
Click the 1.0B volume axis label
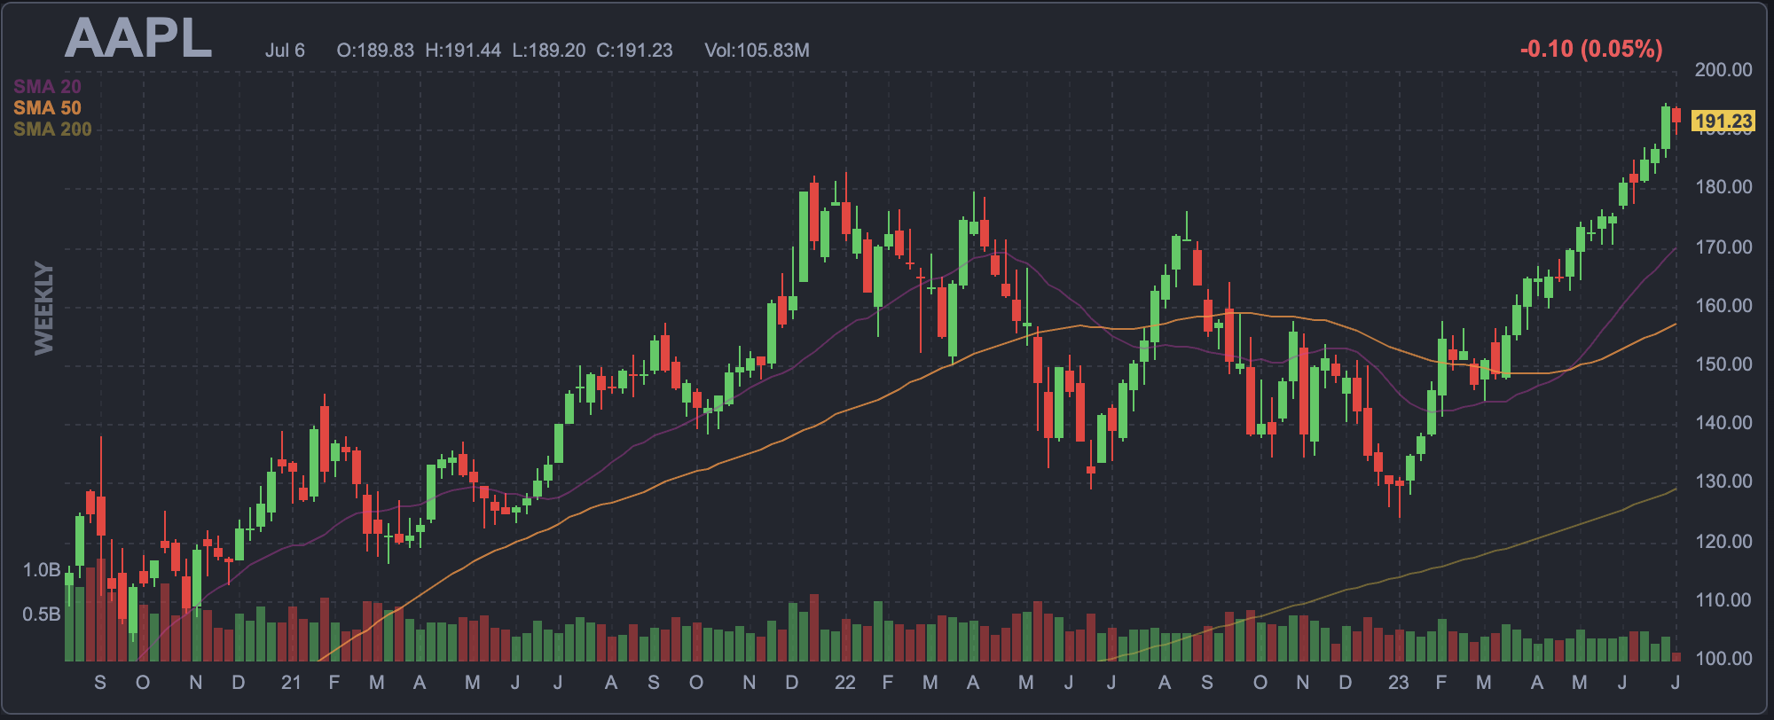41,570
